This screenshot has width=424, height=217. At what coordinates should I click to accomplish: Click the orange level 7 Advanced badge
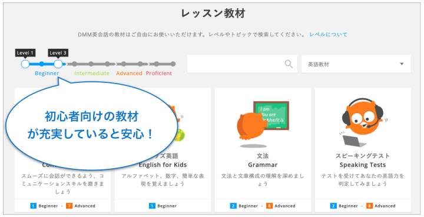[x=69, y=206]
